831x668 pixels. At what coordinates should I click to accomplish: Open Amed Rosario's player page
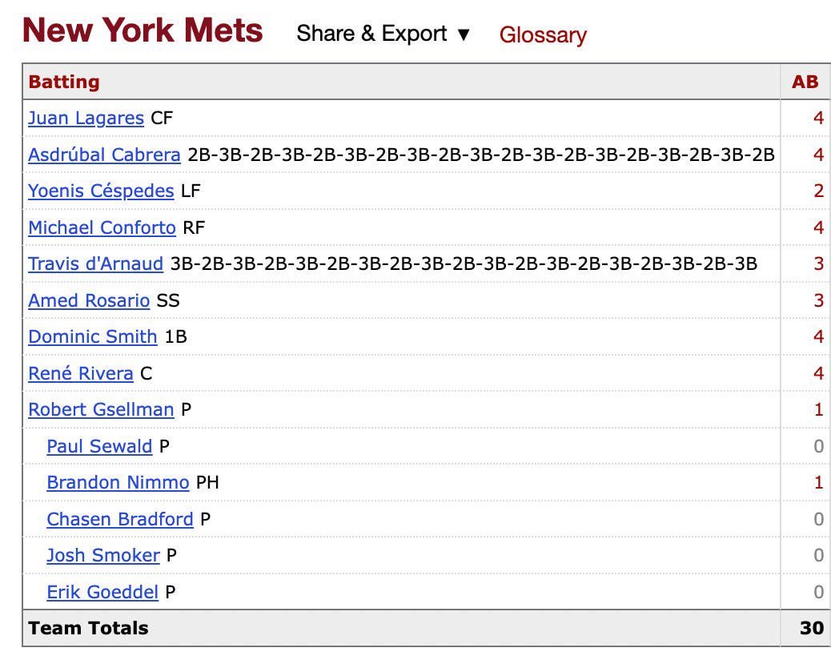(89, 301)
